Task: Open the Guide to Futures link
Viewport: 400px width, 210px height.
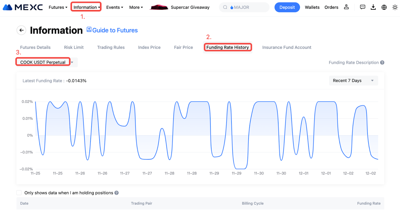Action: tap(115, 30)
